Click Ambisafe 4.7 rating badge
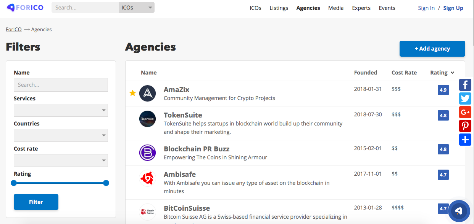This screenshot has width=474, height=224. (443, 175)
